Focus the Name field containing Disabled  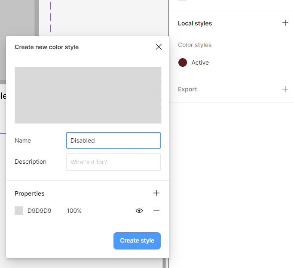tap(113, 140)
